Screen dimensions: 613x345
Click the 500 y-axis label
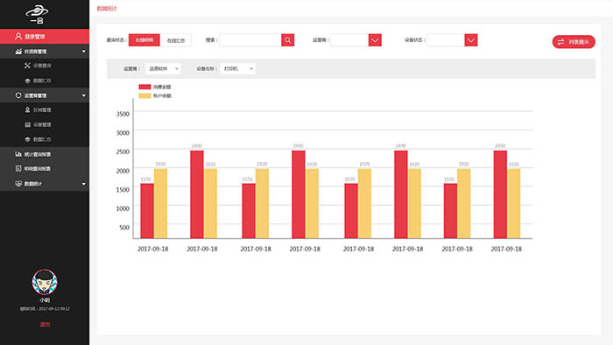[x=124, y=227]
